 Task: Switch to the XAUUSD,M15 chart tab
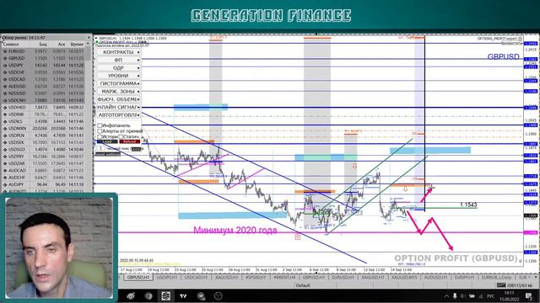click(x=404, y=277)
